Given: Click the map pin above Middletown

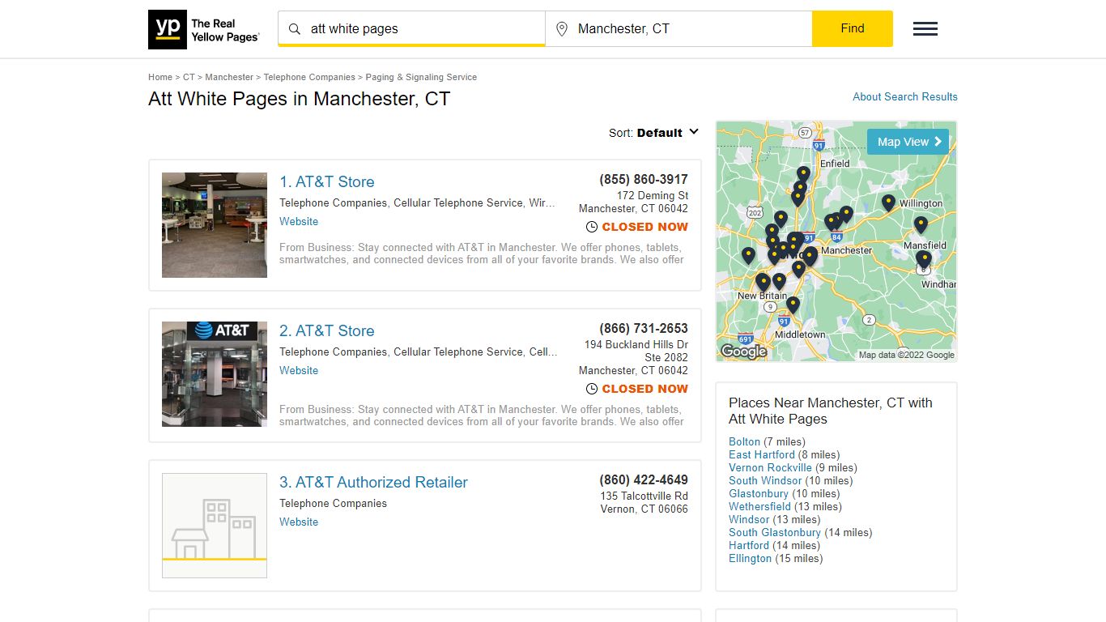Looking at the screenshot, I should tap(793, 305).
